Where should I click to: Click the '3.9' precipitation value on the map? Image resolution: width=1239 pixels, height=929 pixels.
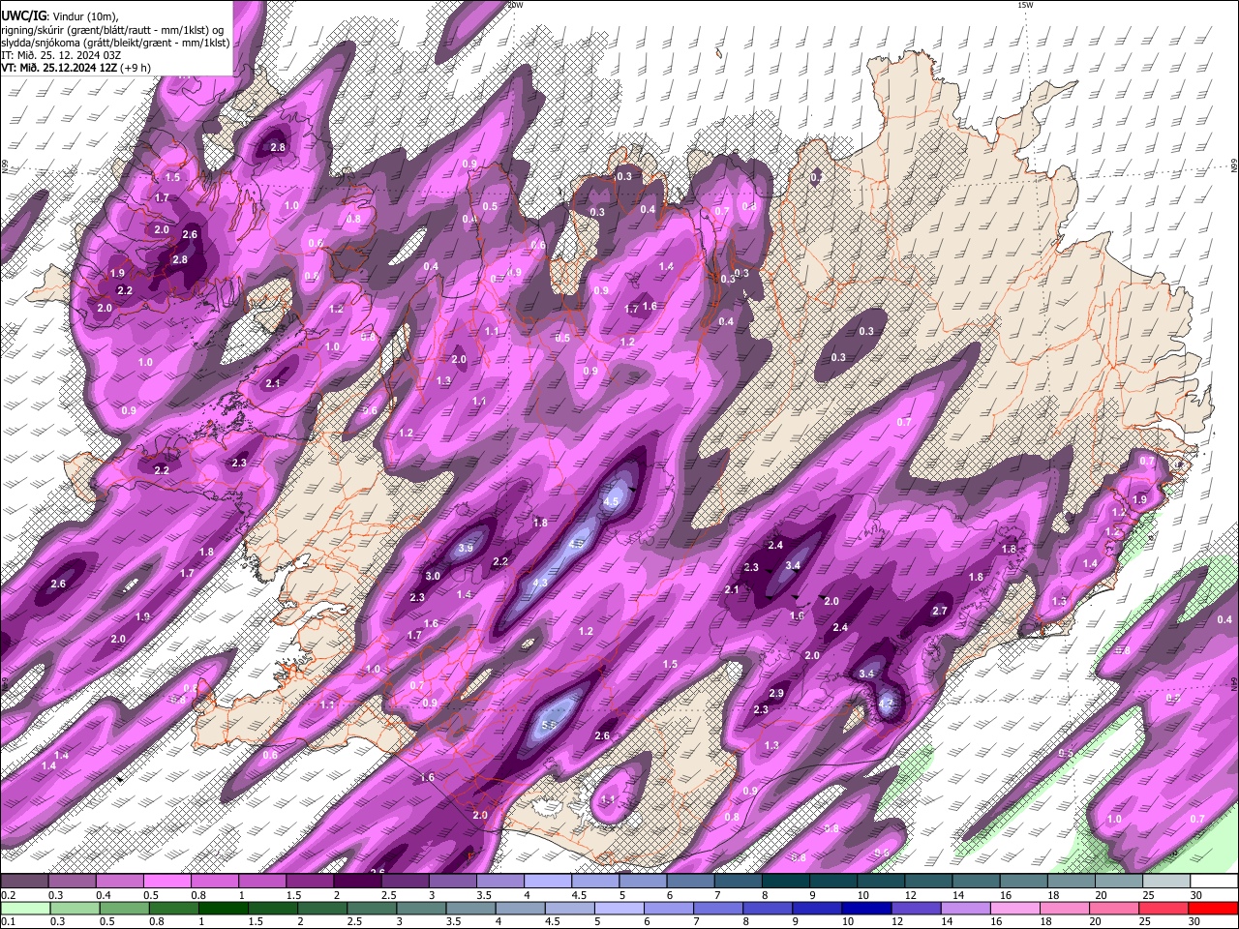465,549
